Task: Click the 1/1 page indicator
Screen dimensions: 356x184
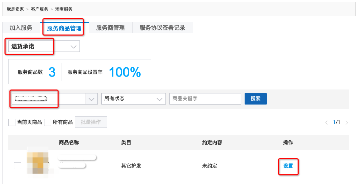Action: 336,122
